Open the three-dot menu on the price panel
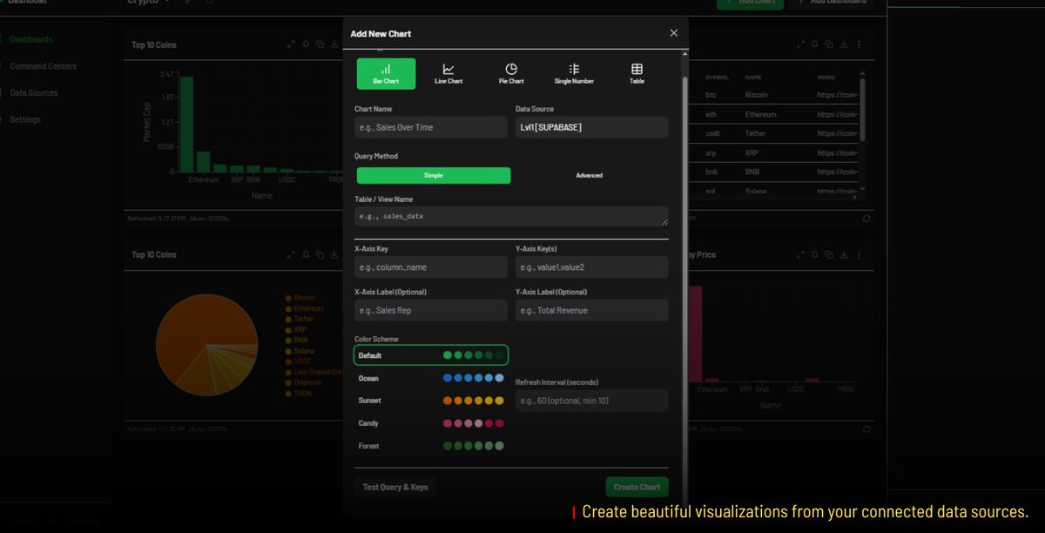This screenshot has width=1045, height=533. tap(859, 254)
